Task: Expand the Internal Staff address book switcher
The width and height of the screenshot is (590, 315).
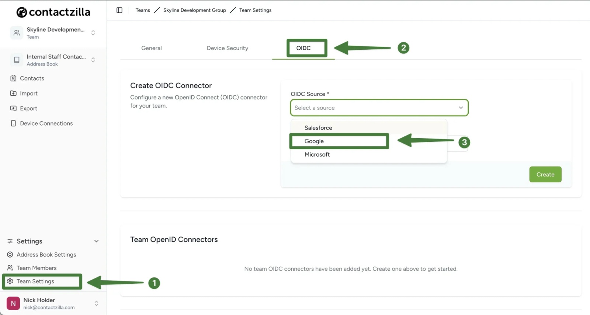Action: point(93,60)
